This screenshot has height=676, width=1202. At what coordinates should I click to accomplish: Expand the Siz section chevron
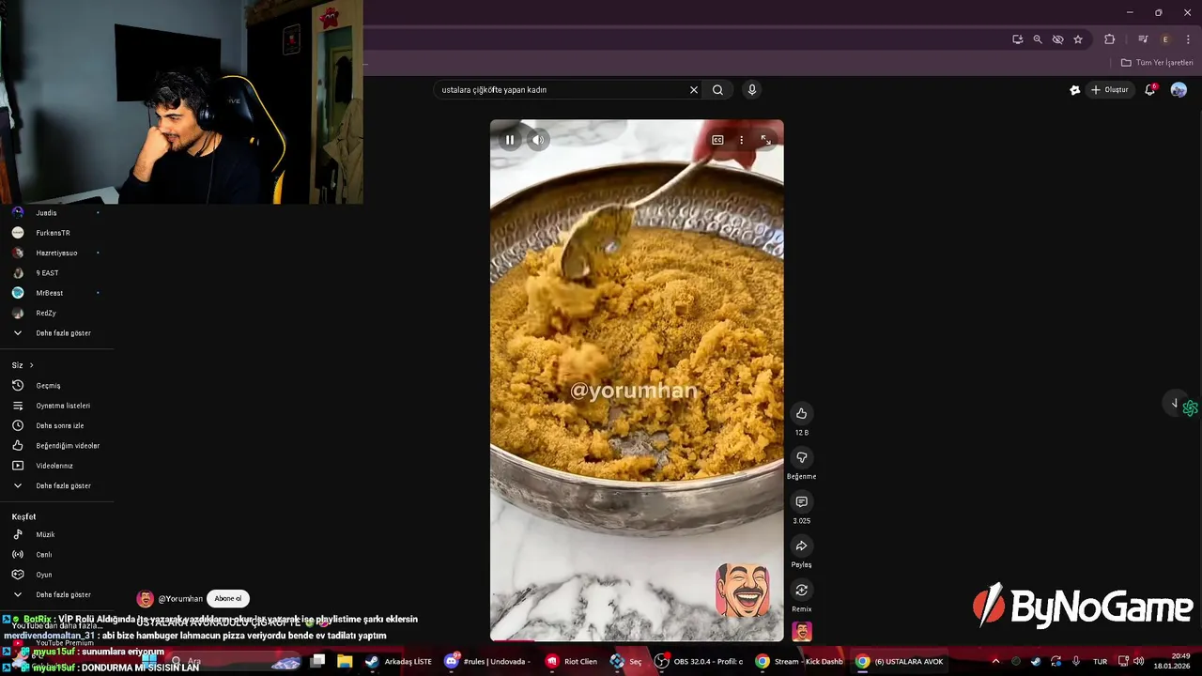(x=31, y=365)
